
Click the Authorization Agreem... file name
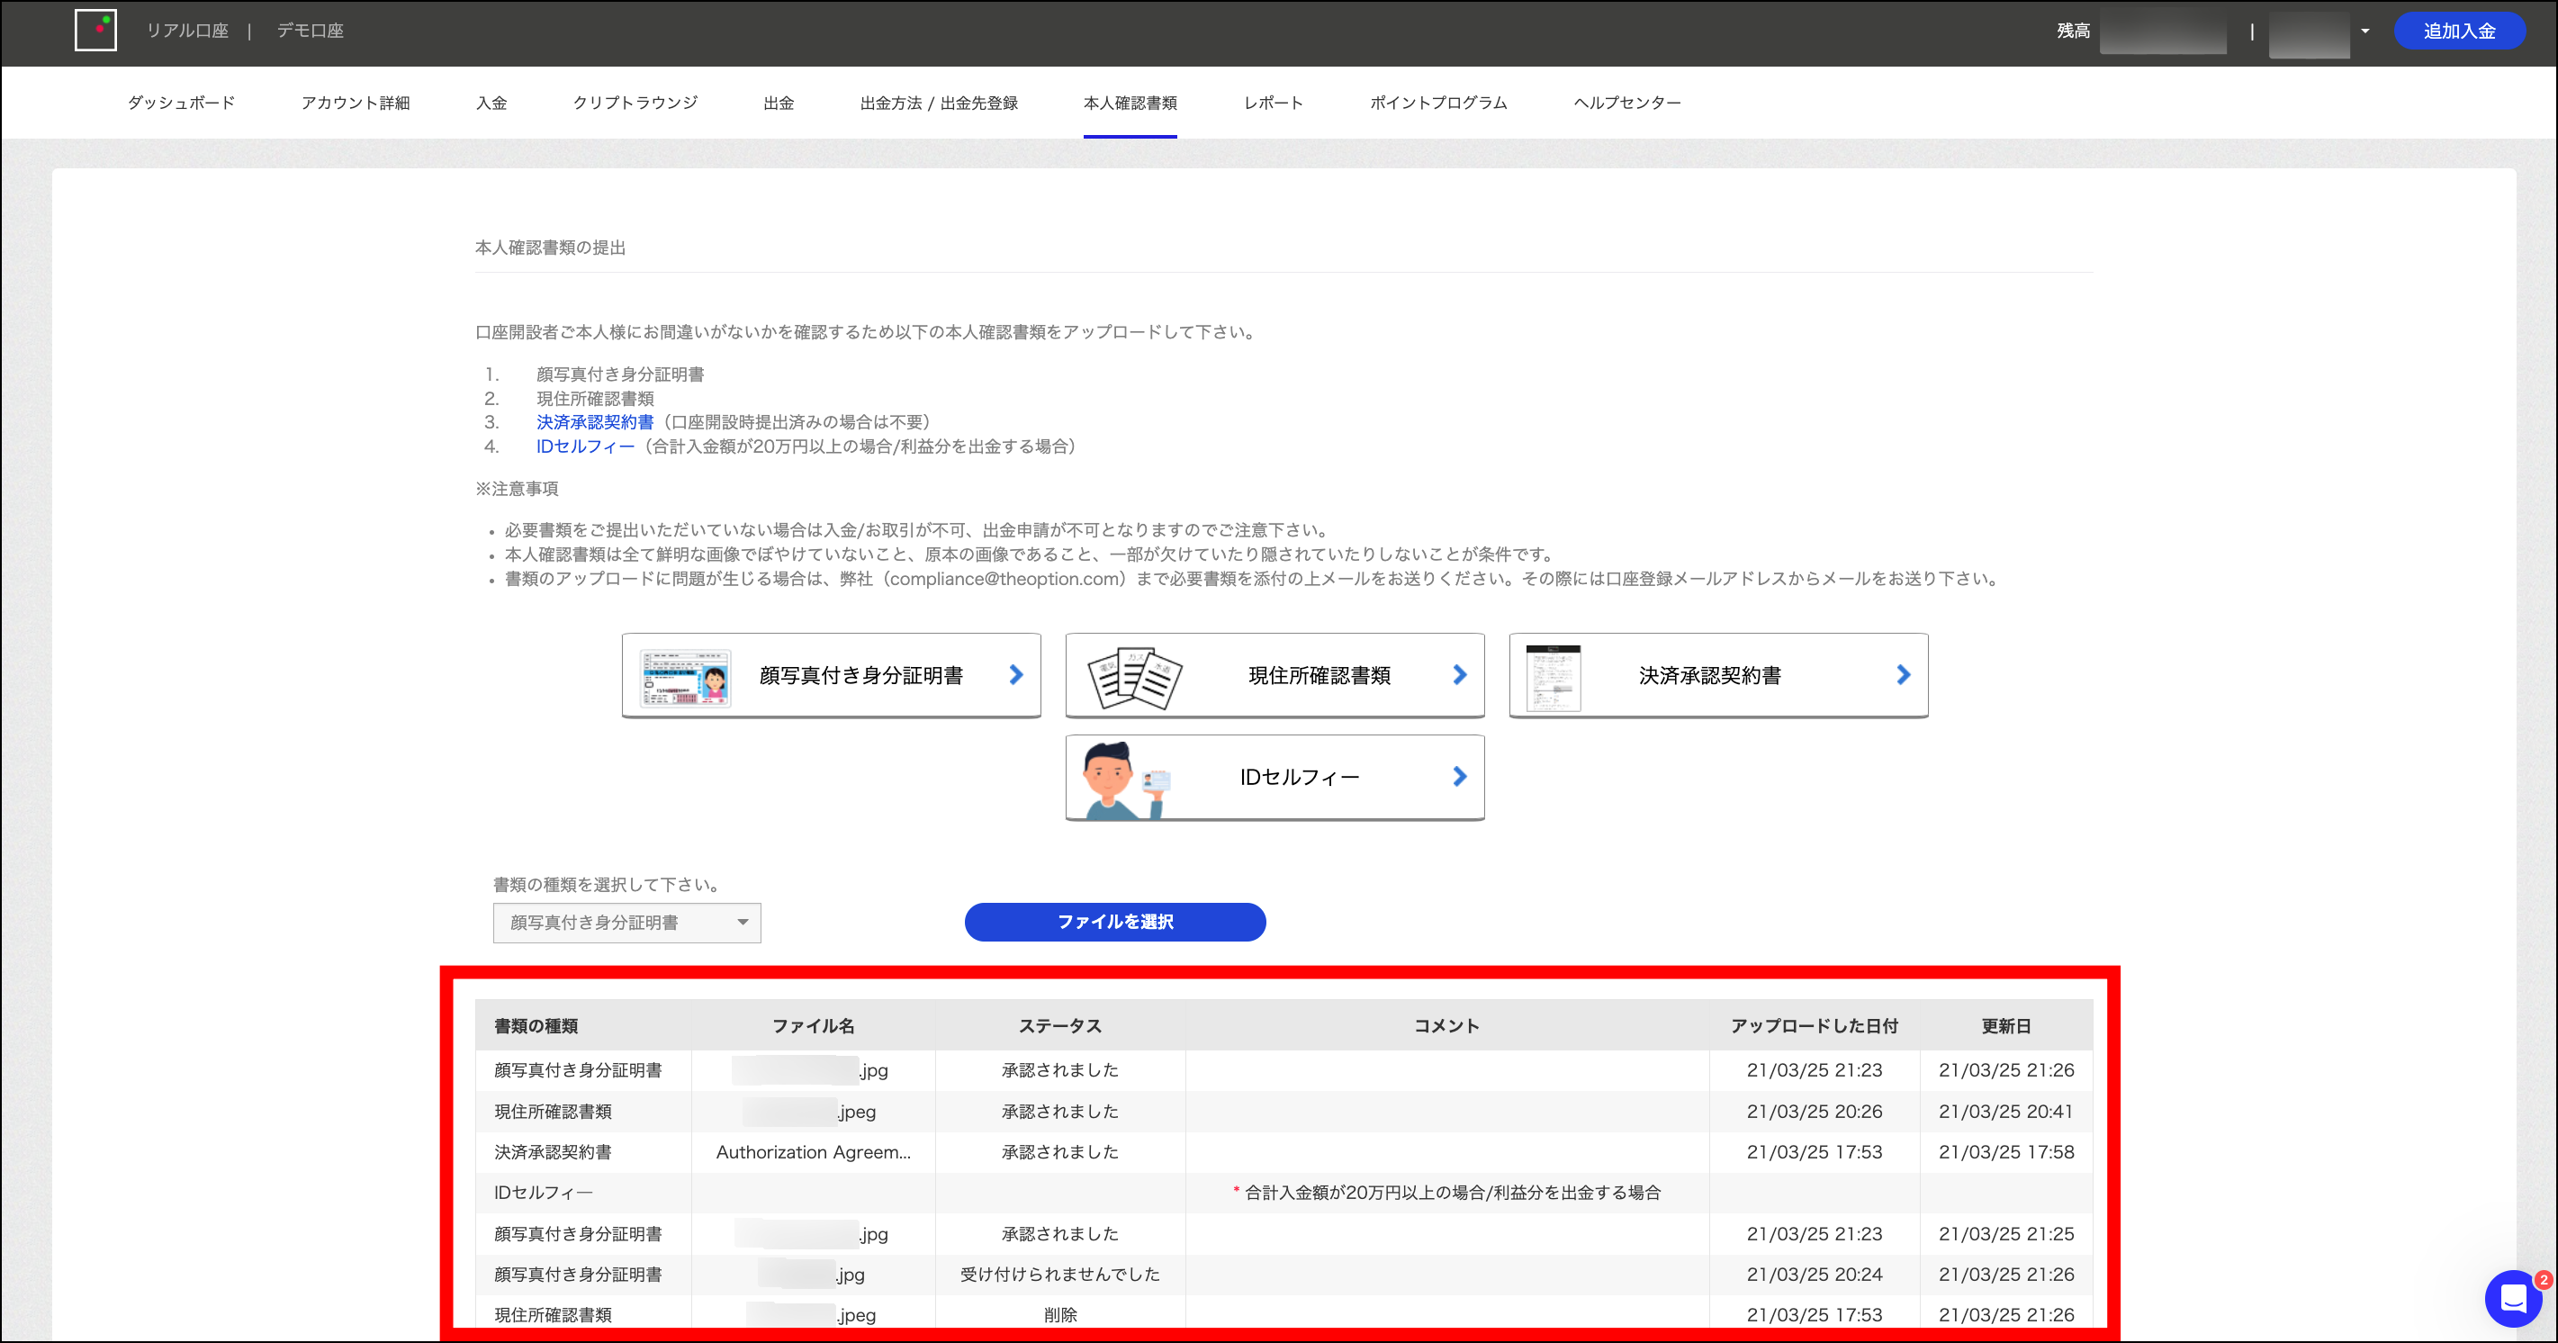click(x=814, y=1152)
